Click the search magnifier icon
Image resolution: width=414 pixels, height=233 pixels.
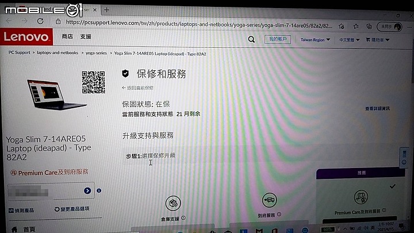[251, 39]
